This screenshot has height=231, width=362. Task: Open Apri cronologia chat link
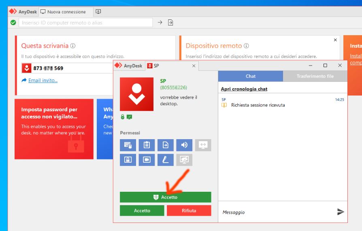click(x=244, y=89)
